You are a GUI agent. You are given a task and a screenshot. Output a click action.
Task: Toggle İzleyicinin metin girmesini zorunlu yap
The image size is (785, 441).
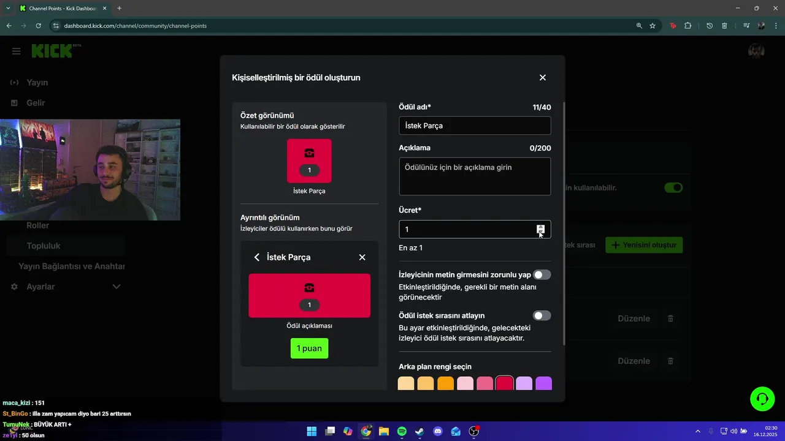coord(542,275)
